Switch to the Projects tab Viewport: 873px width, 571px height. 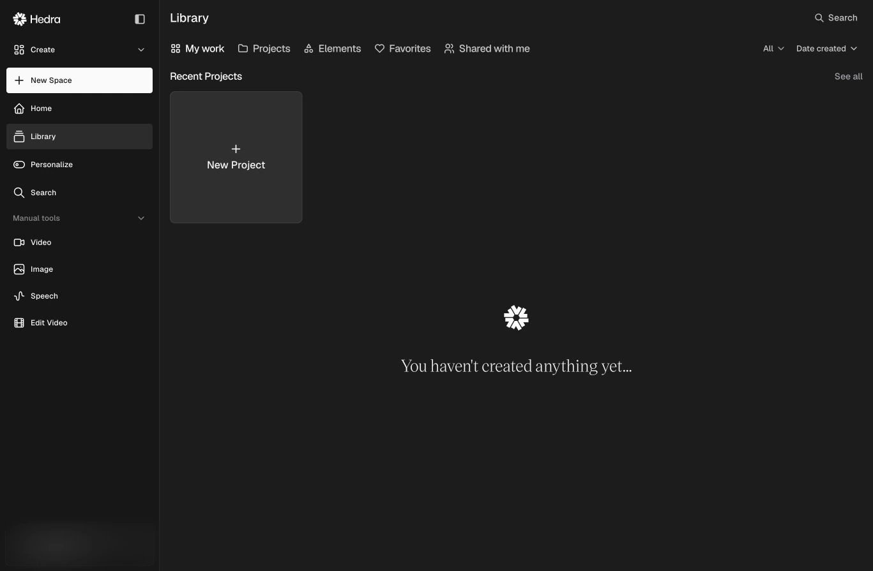click(x=264, y=48)
